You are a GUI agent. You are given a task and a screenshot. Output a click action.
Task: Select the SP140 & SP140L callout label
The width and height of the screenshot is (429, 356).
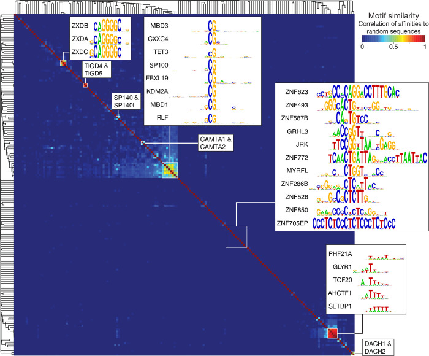[127, 103]
